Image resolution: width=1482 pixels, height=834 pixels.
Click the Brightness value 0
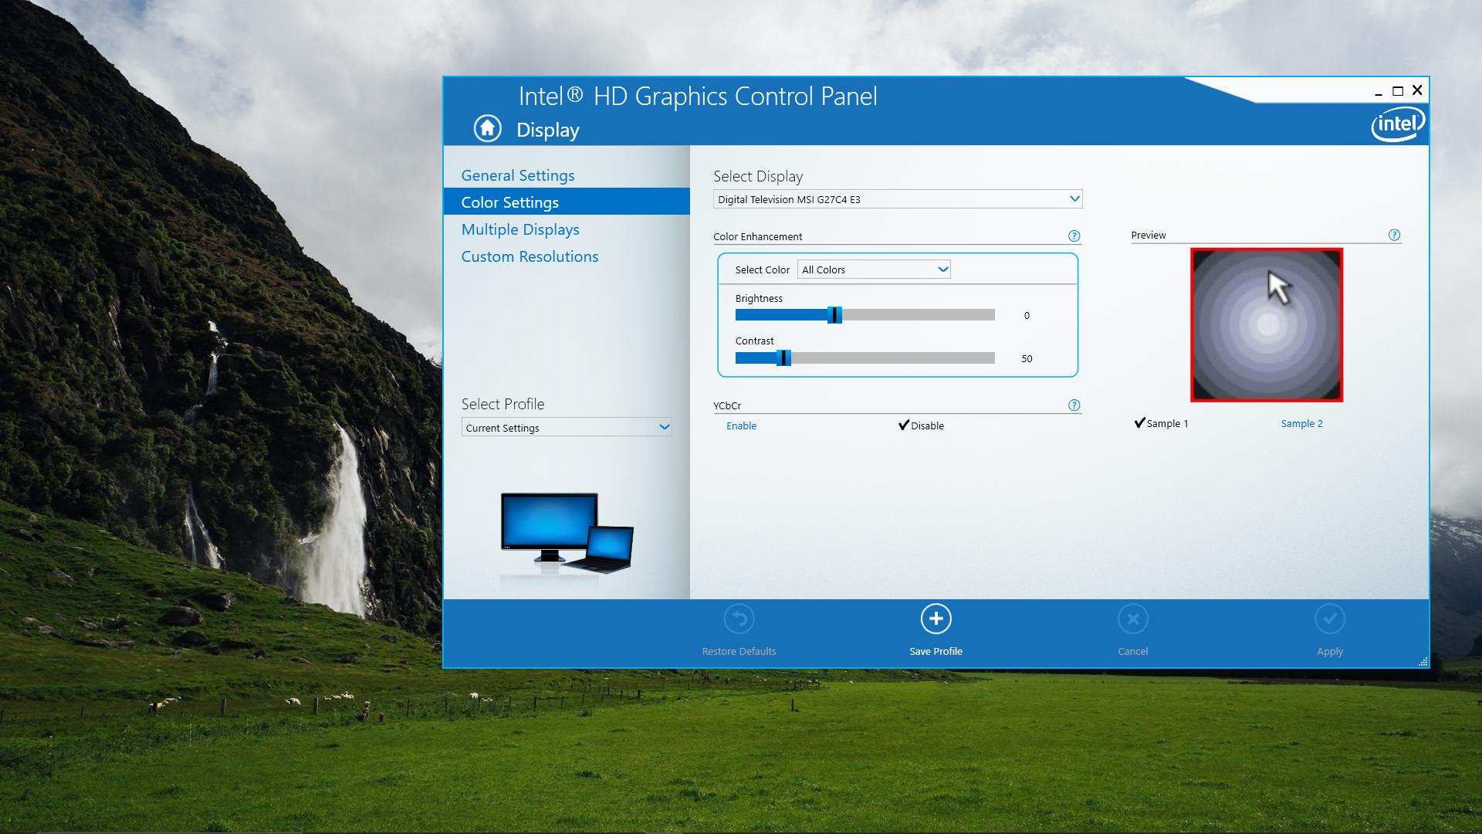[1027, 316]
